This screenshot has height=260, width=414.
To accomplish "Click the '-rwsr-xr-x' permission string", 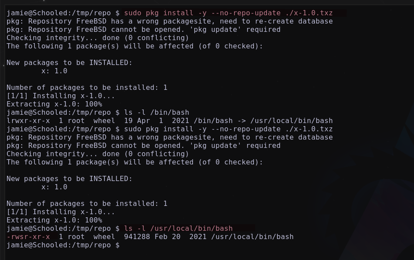I will [x=28, y=237].
